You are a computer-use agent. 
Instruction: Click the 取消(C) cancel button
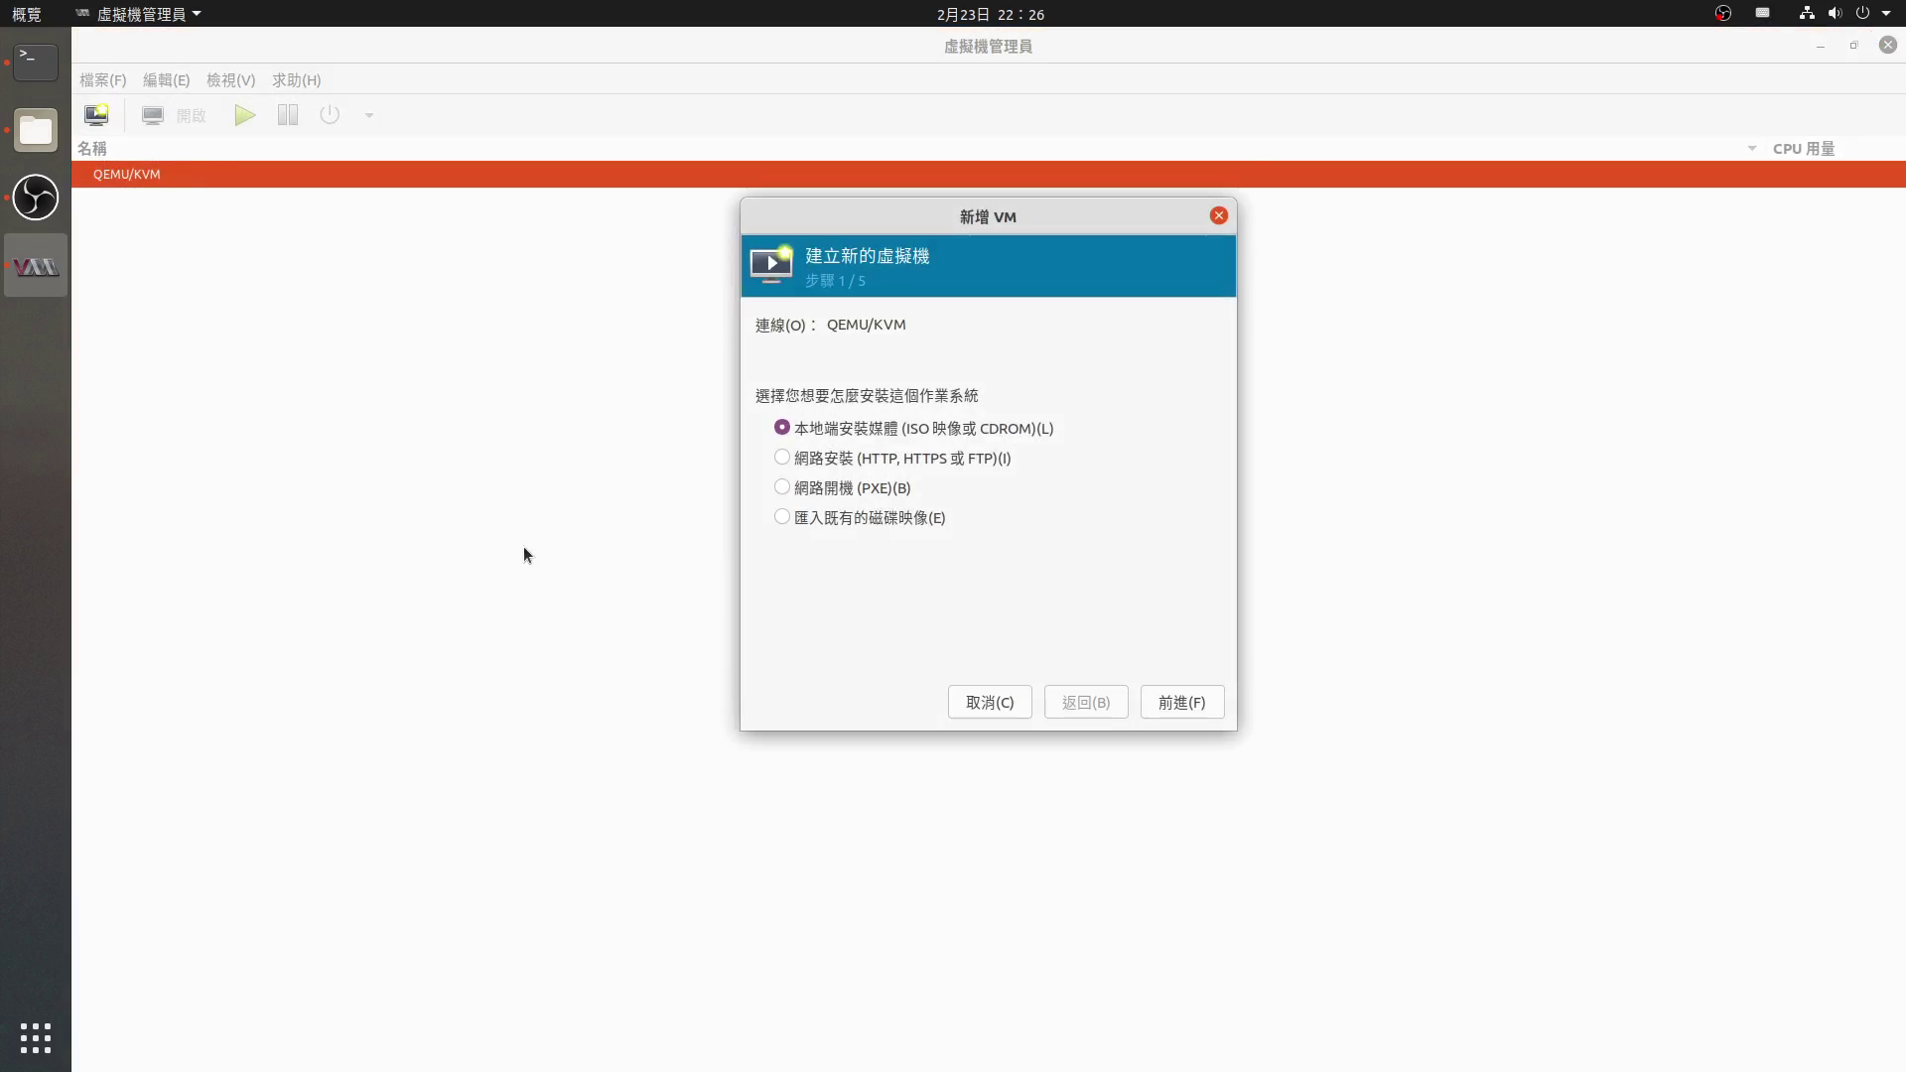coord(989,702)
